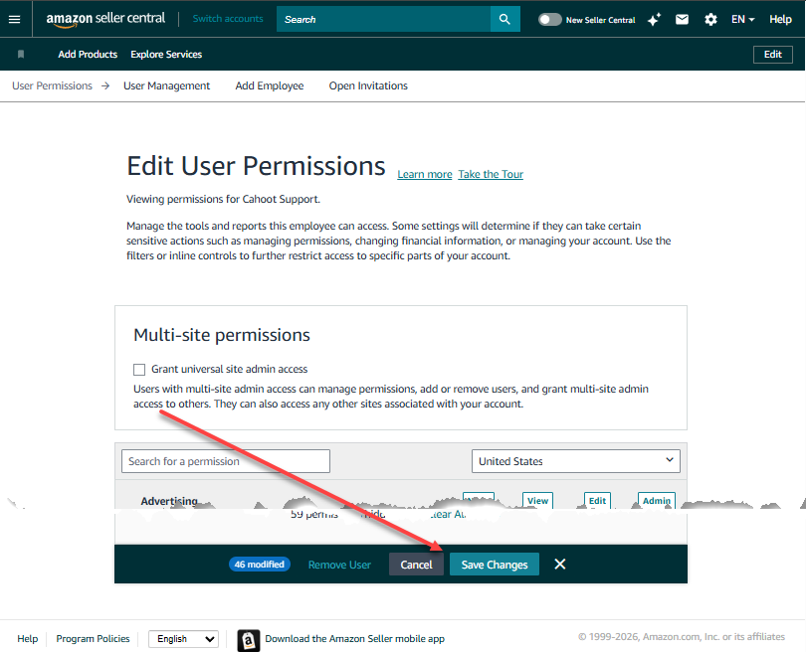
Task: Open the mail messages icon
Action: point(682,20)
